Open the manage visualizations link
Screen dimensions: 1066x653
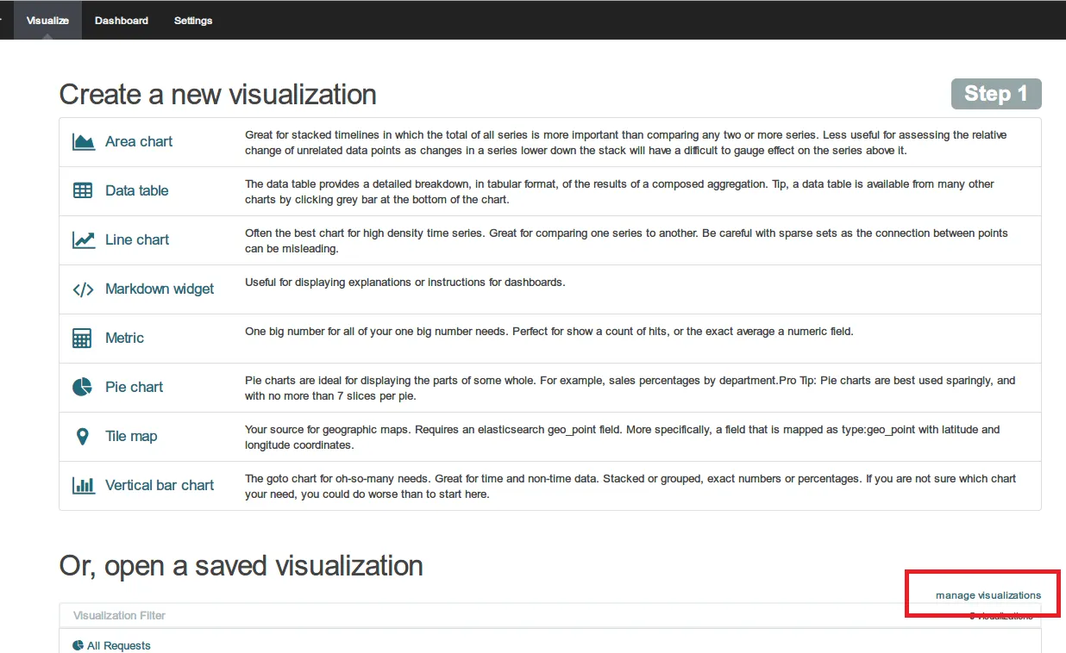989,594
